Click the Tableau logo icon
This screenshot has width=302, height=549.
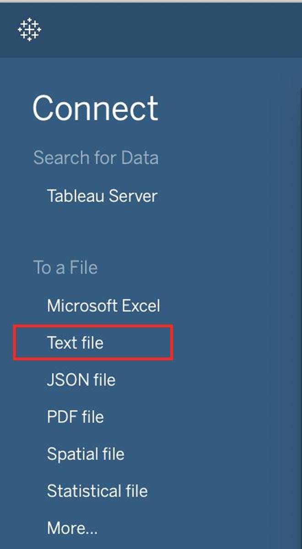point(29,30)
